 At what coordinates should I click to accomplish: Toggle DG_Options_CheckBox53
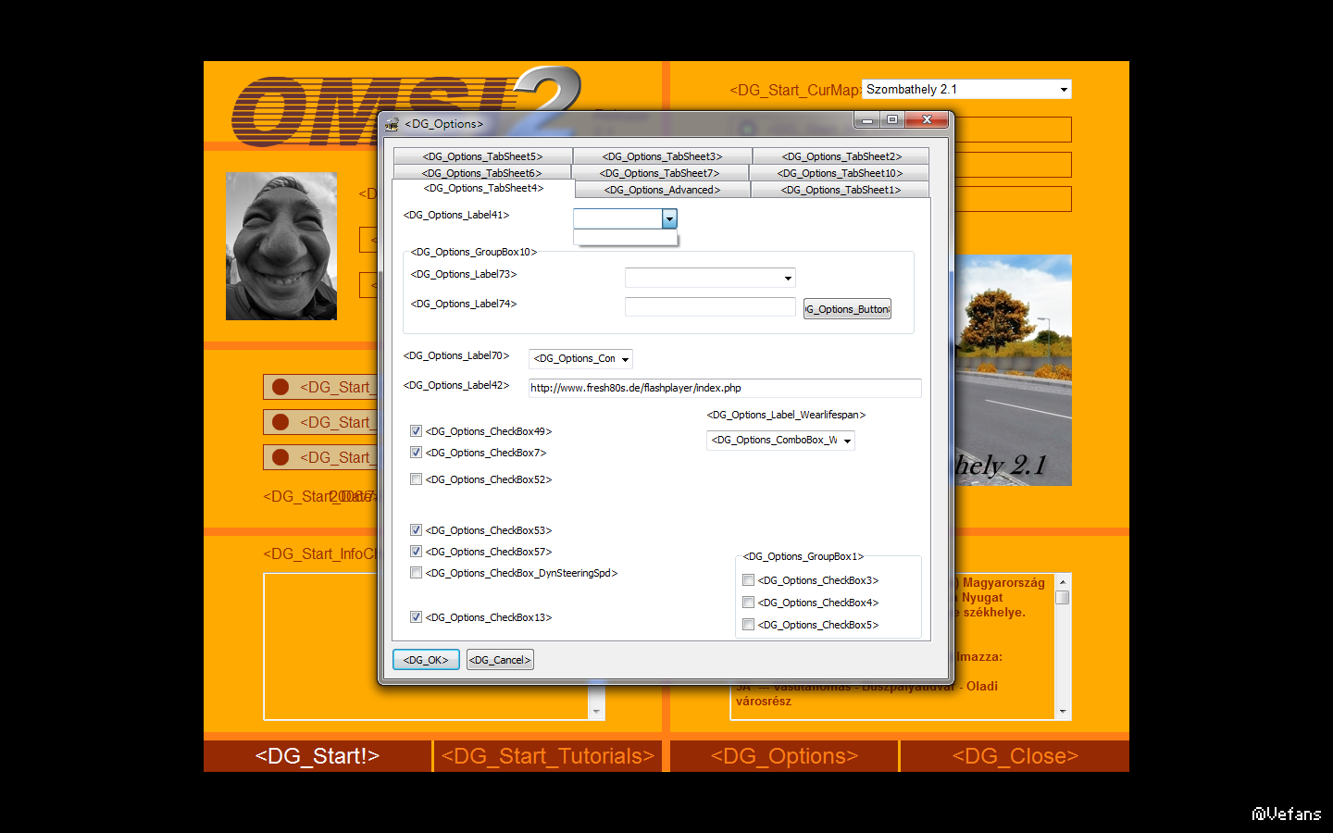click(x=416, y=530)
